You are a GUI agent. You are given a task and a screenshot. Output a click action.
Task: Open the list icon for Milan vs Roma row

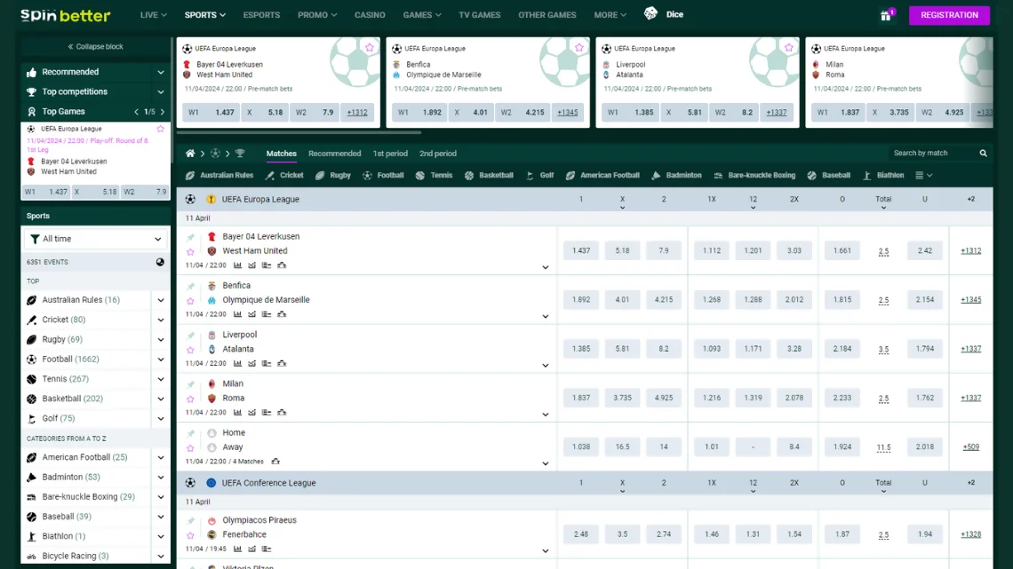coord(267,412)
